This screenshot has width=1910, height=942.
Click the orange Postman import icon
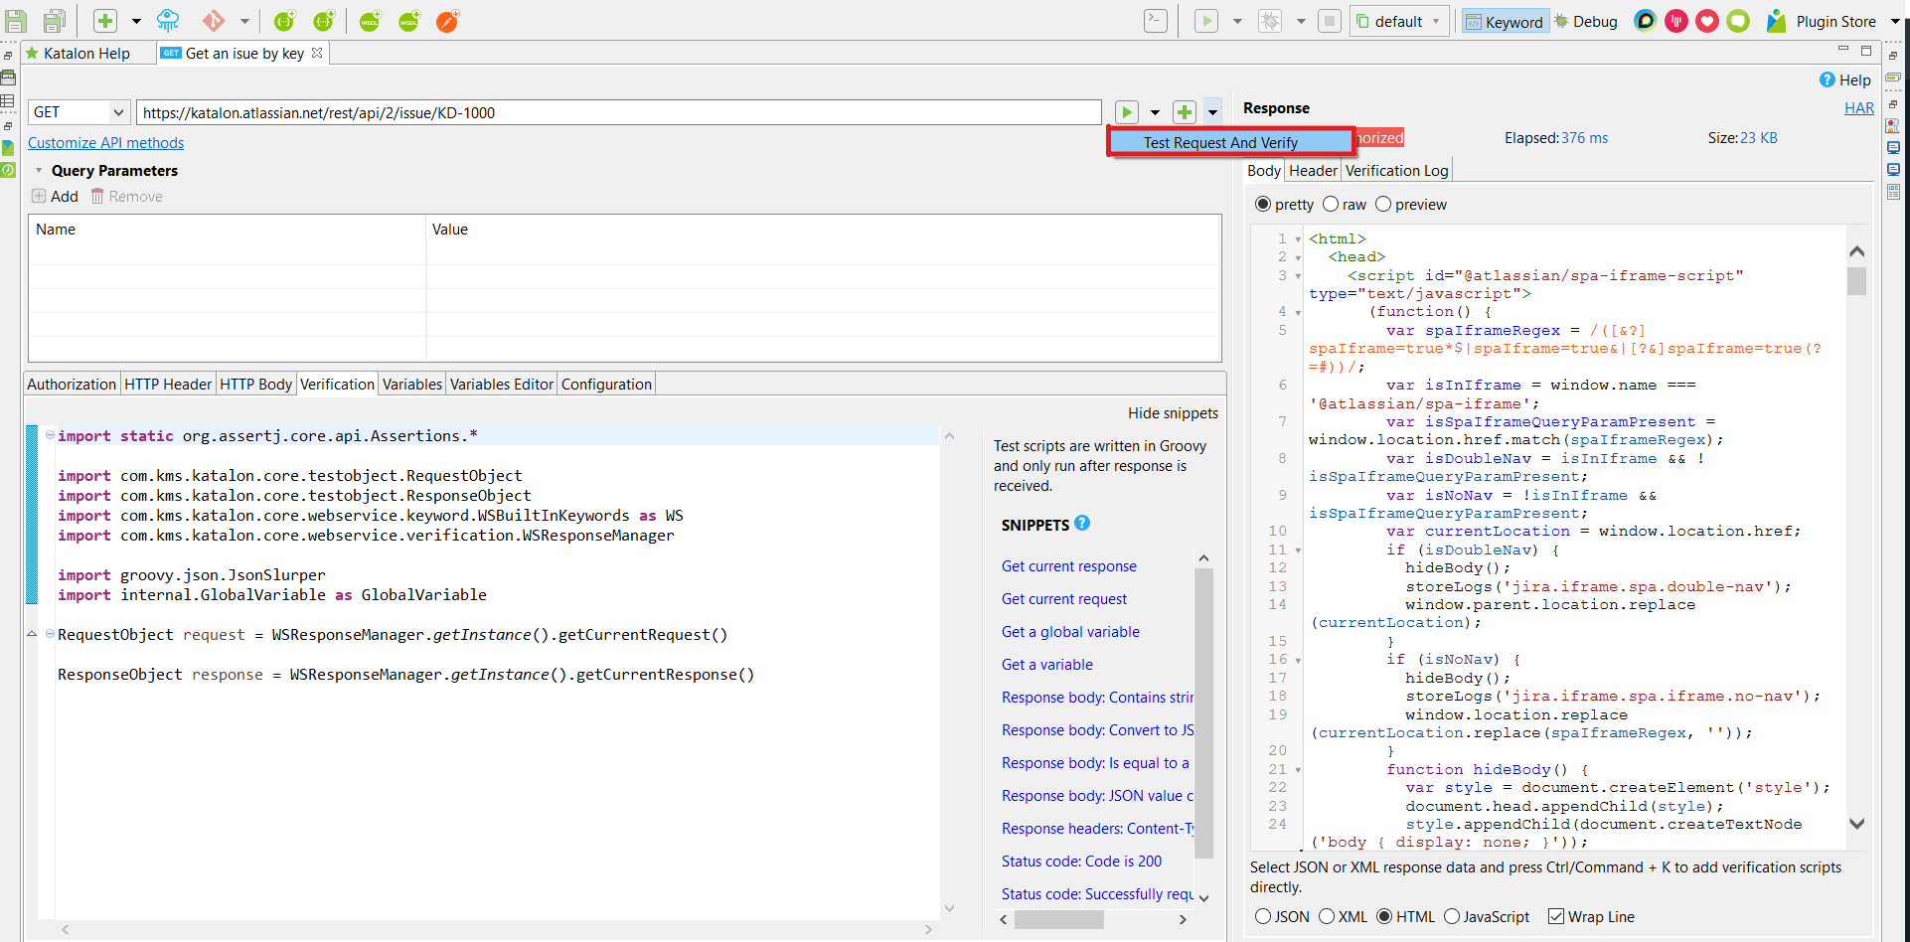click(x=448, y=21)
